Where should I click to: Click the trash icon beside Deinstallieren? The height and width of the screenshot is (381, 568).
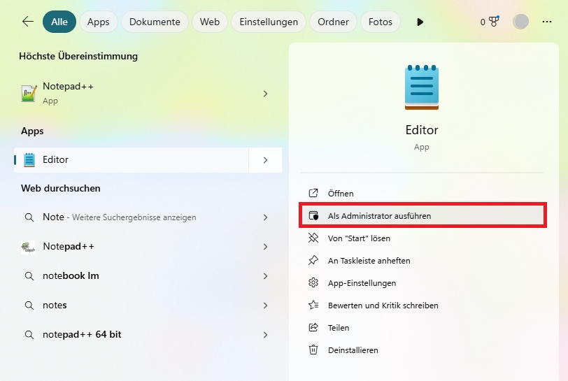tap(313, 350)
